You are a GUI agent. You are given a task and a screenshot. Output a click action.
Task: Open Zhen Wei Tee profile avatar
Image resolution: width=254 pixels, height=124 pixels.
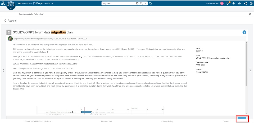[222, 3]
